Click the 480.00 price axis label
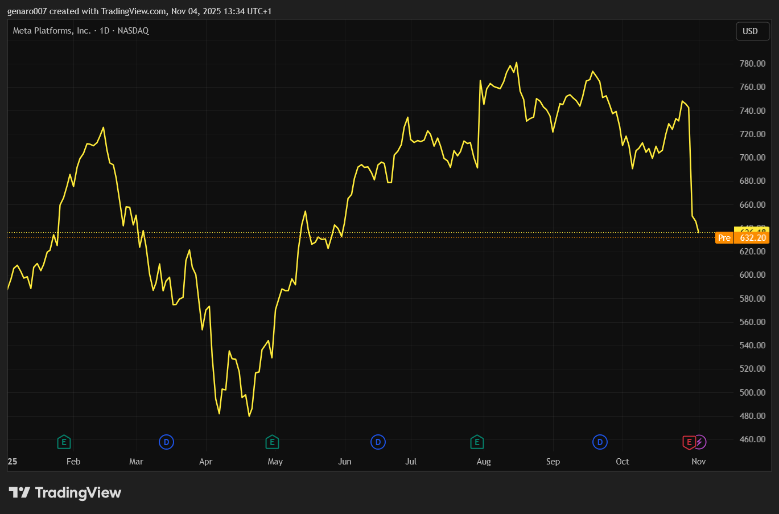 coord(752,416)
